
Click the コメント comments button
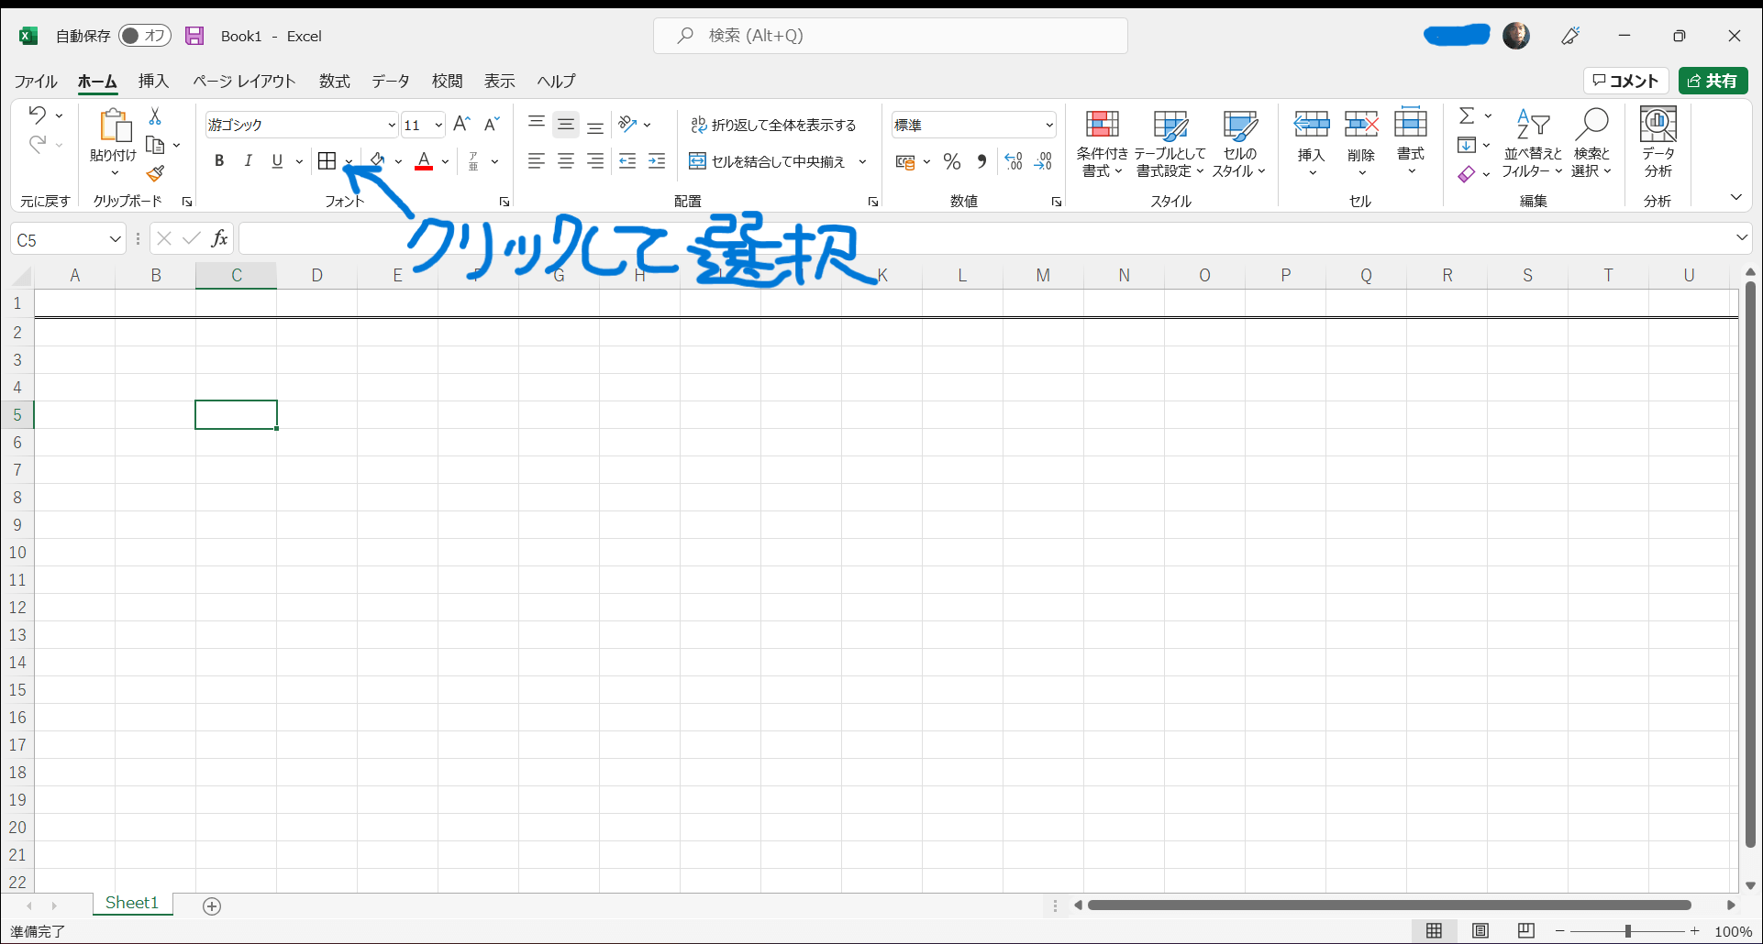[1625, 81]
